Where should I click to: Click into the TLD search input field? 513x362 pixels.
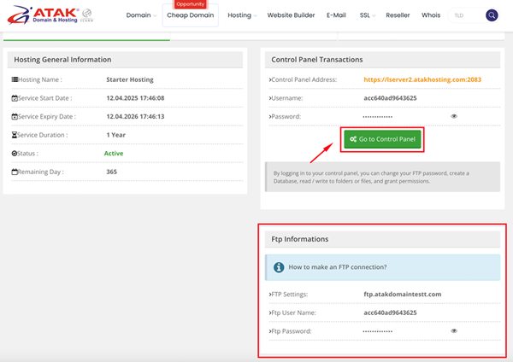pyautogui.click(x=467, y=15)
